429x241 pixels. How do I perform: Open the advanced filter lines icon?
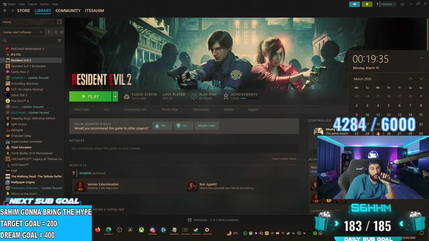(59, 41)
